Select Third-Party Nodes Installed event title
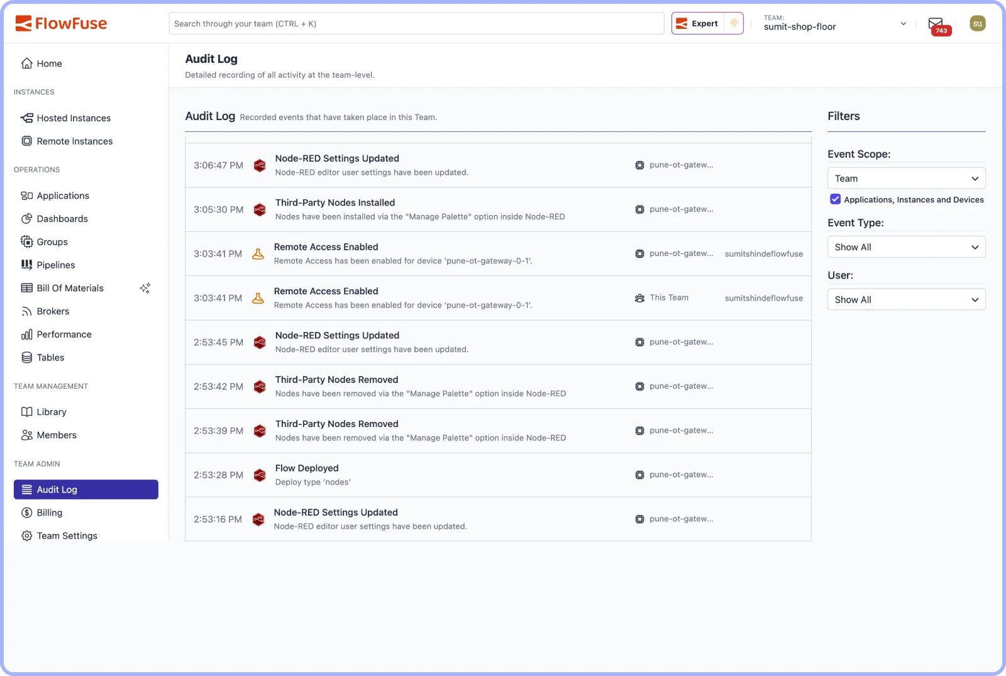 point(335,202)
